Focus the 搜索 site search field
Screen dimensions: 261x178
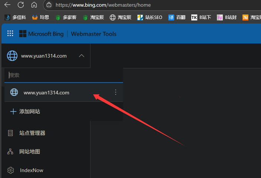64,75
